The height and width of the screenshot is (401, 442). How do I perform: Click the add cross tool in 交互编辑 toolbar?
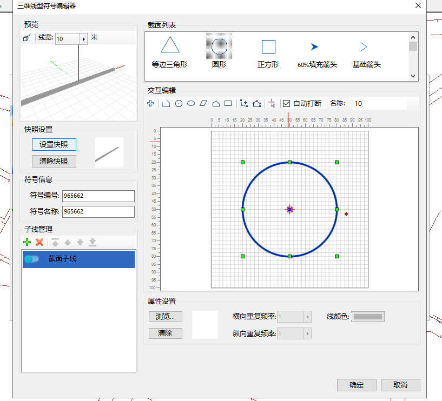[150, 103]
